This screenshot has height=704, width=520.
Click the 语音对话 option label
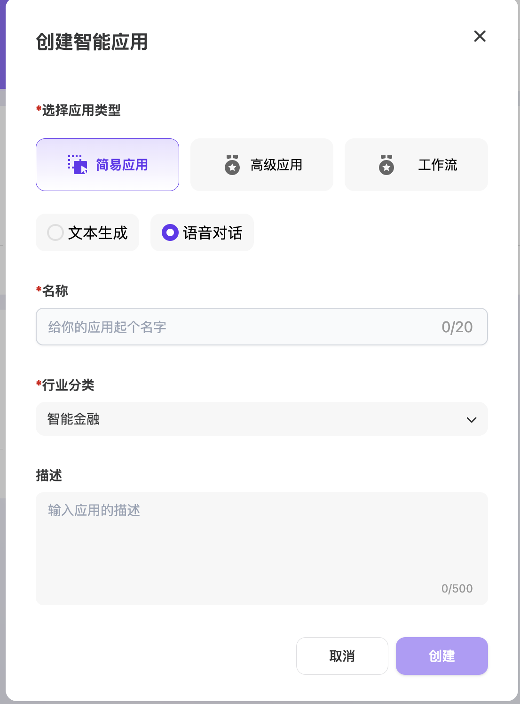click(213, 233)
